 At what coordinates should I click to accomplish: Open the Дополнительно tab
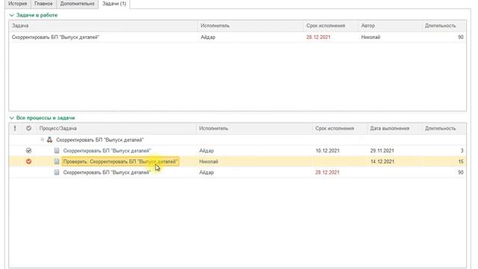click(x=77, y=4)
